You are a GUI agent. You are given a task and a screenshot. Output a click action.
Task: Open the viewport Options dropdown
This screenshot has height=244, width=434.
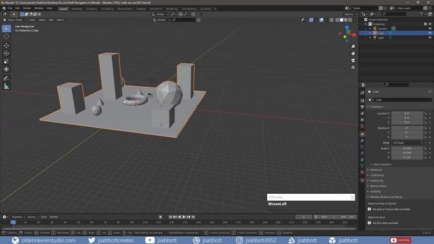350,14
